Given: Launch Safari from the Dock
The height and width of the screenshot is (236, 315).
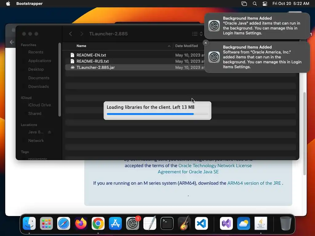Looking at the screenshot, I should click(x=64, y=223).
